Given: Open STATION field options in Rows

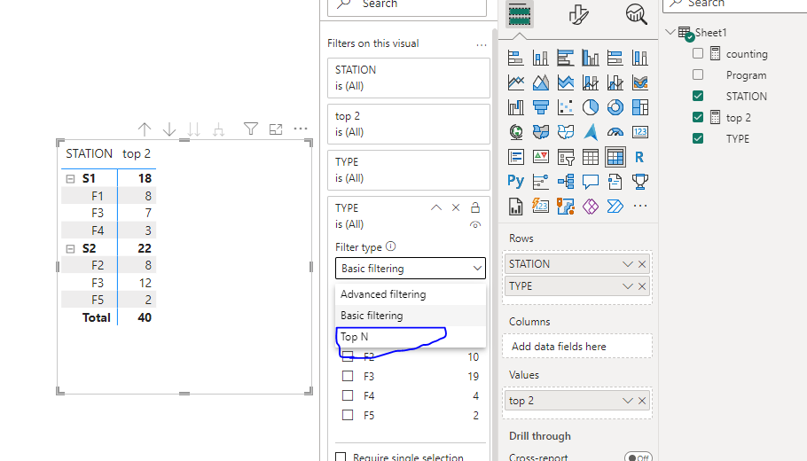Looking at the screenshot, I should tap(627, 264).
